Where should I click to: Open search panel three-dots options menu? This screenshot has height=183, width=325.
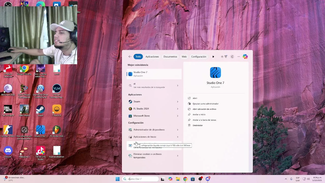tap(239, 57)
